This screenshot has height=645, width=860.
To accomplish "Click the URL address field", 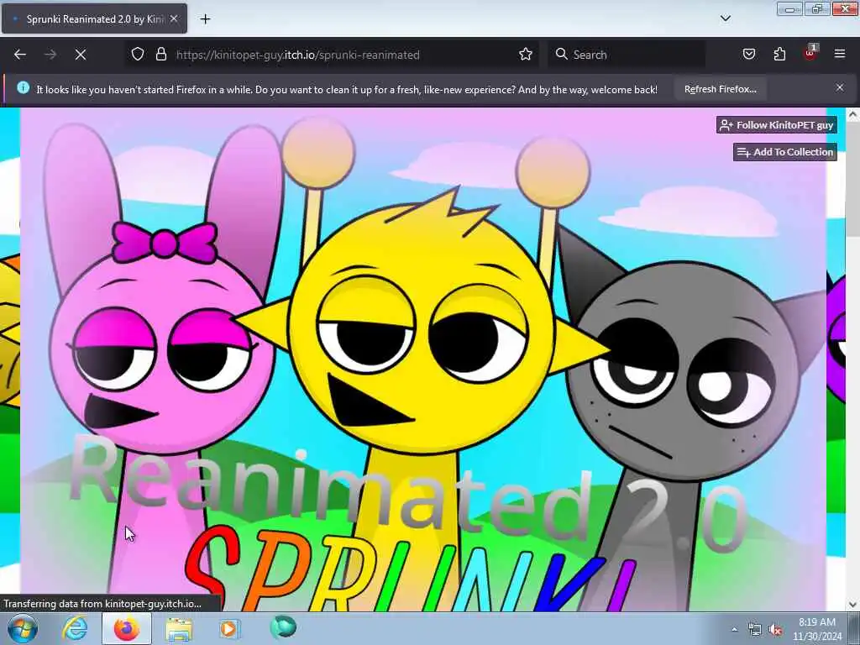I will 331,55.
